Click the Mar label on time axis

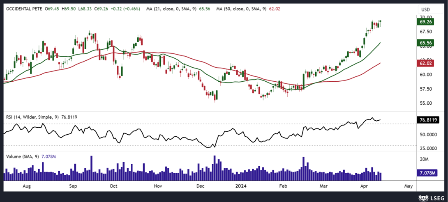click(323, 186)
